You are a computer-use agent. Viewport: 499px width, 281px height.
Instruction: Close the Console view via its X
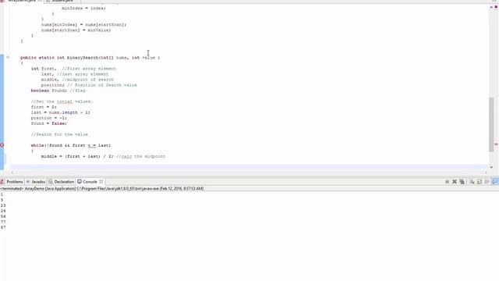pos(101,182)
